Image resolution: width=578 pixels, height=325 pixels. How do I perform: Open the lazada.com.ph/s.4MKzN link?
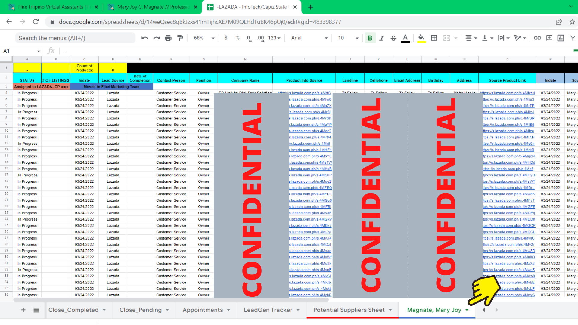click(x=508, y=93)
